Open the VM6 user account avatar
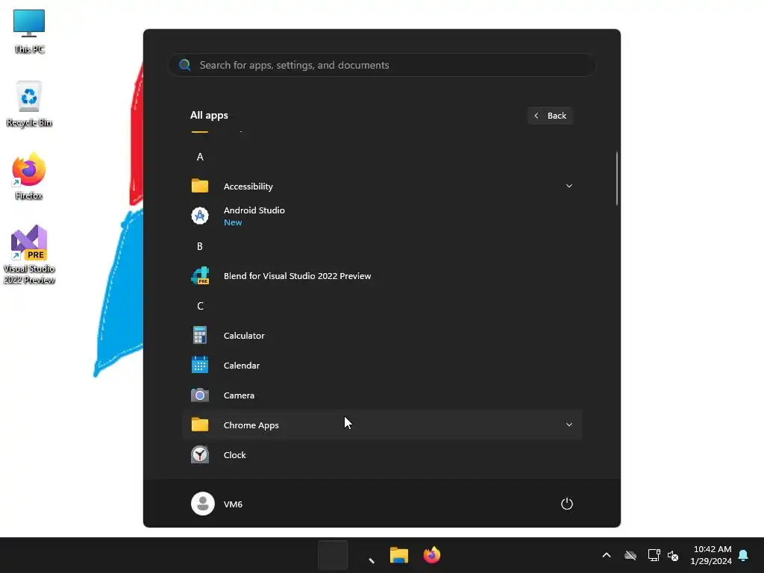 pos(203,504)
